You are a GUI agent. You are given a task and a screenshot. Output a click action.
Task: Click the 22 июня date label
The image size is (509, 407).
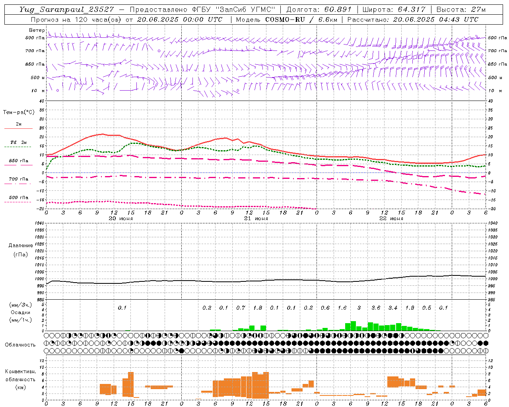tap(391, 219)
